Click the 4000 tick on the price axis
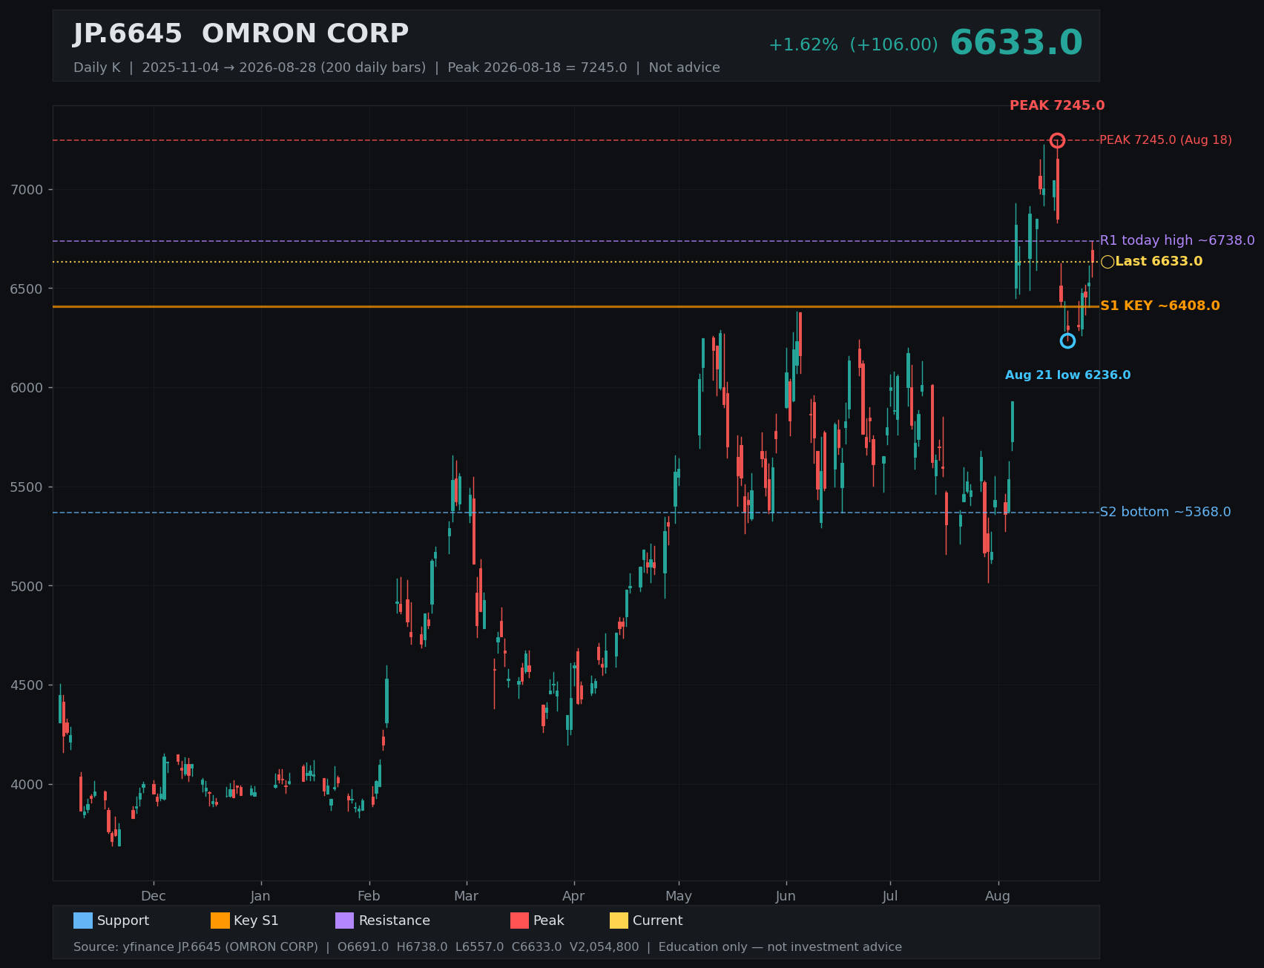The height and width of the screenshot is (968, 1264). pyautogui.click(x=27, y=785)
